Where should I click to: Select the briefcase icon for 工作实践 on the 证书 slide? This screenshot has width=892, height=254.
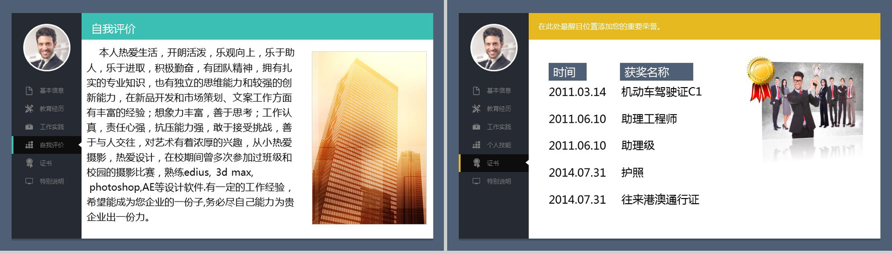coord(476,127)
